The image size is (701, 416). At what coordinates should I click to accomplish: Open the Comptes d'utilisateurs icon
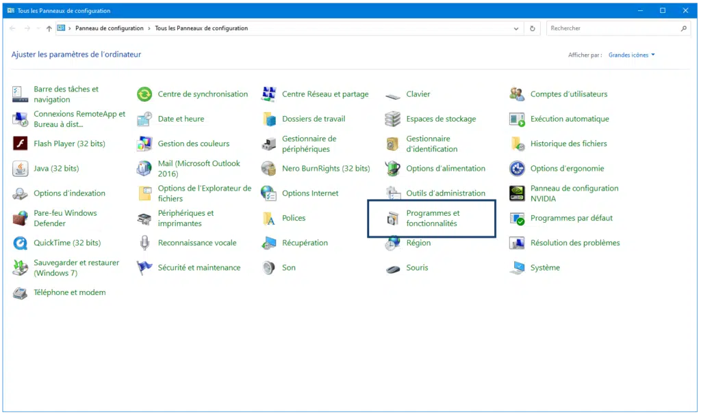coord(518,94)
